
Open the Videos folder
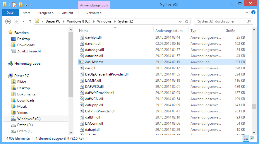[22, 113]
